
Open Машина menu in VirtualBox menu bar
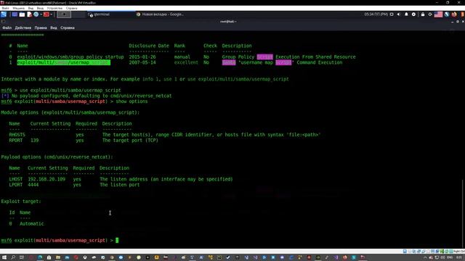coord(18,8)
